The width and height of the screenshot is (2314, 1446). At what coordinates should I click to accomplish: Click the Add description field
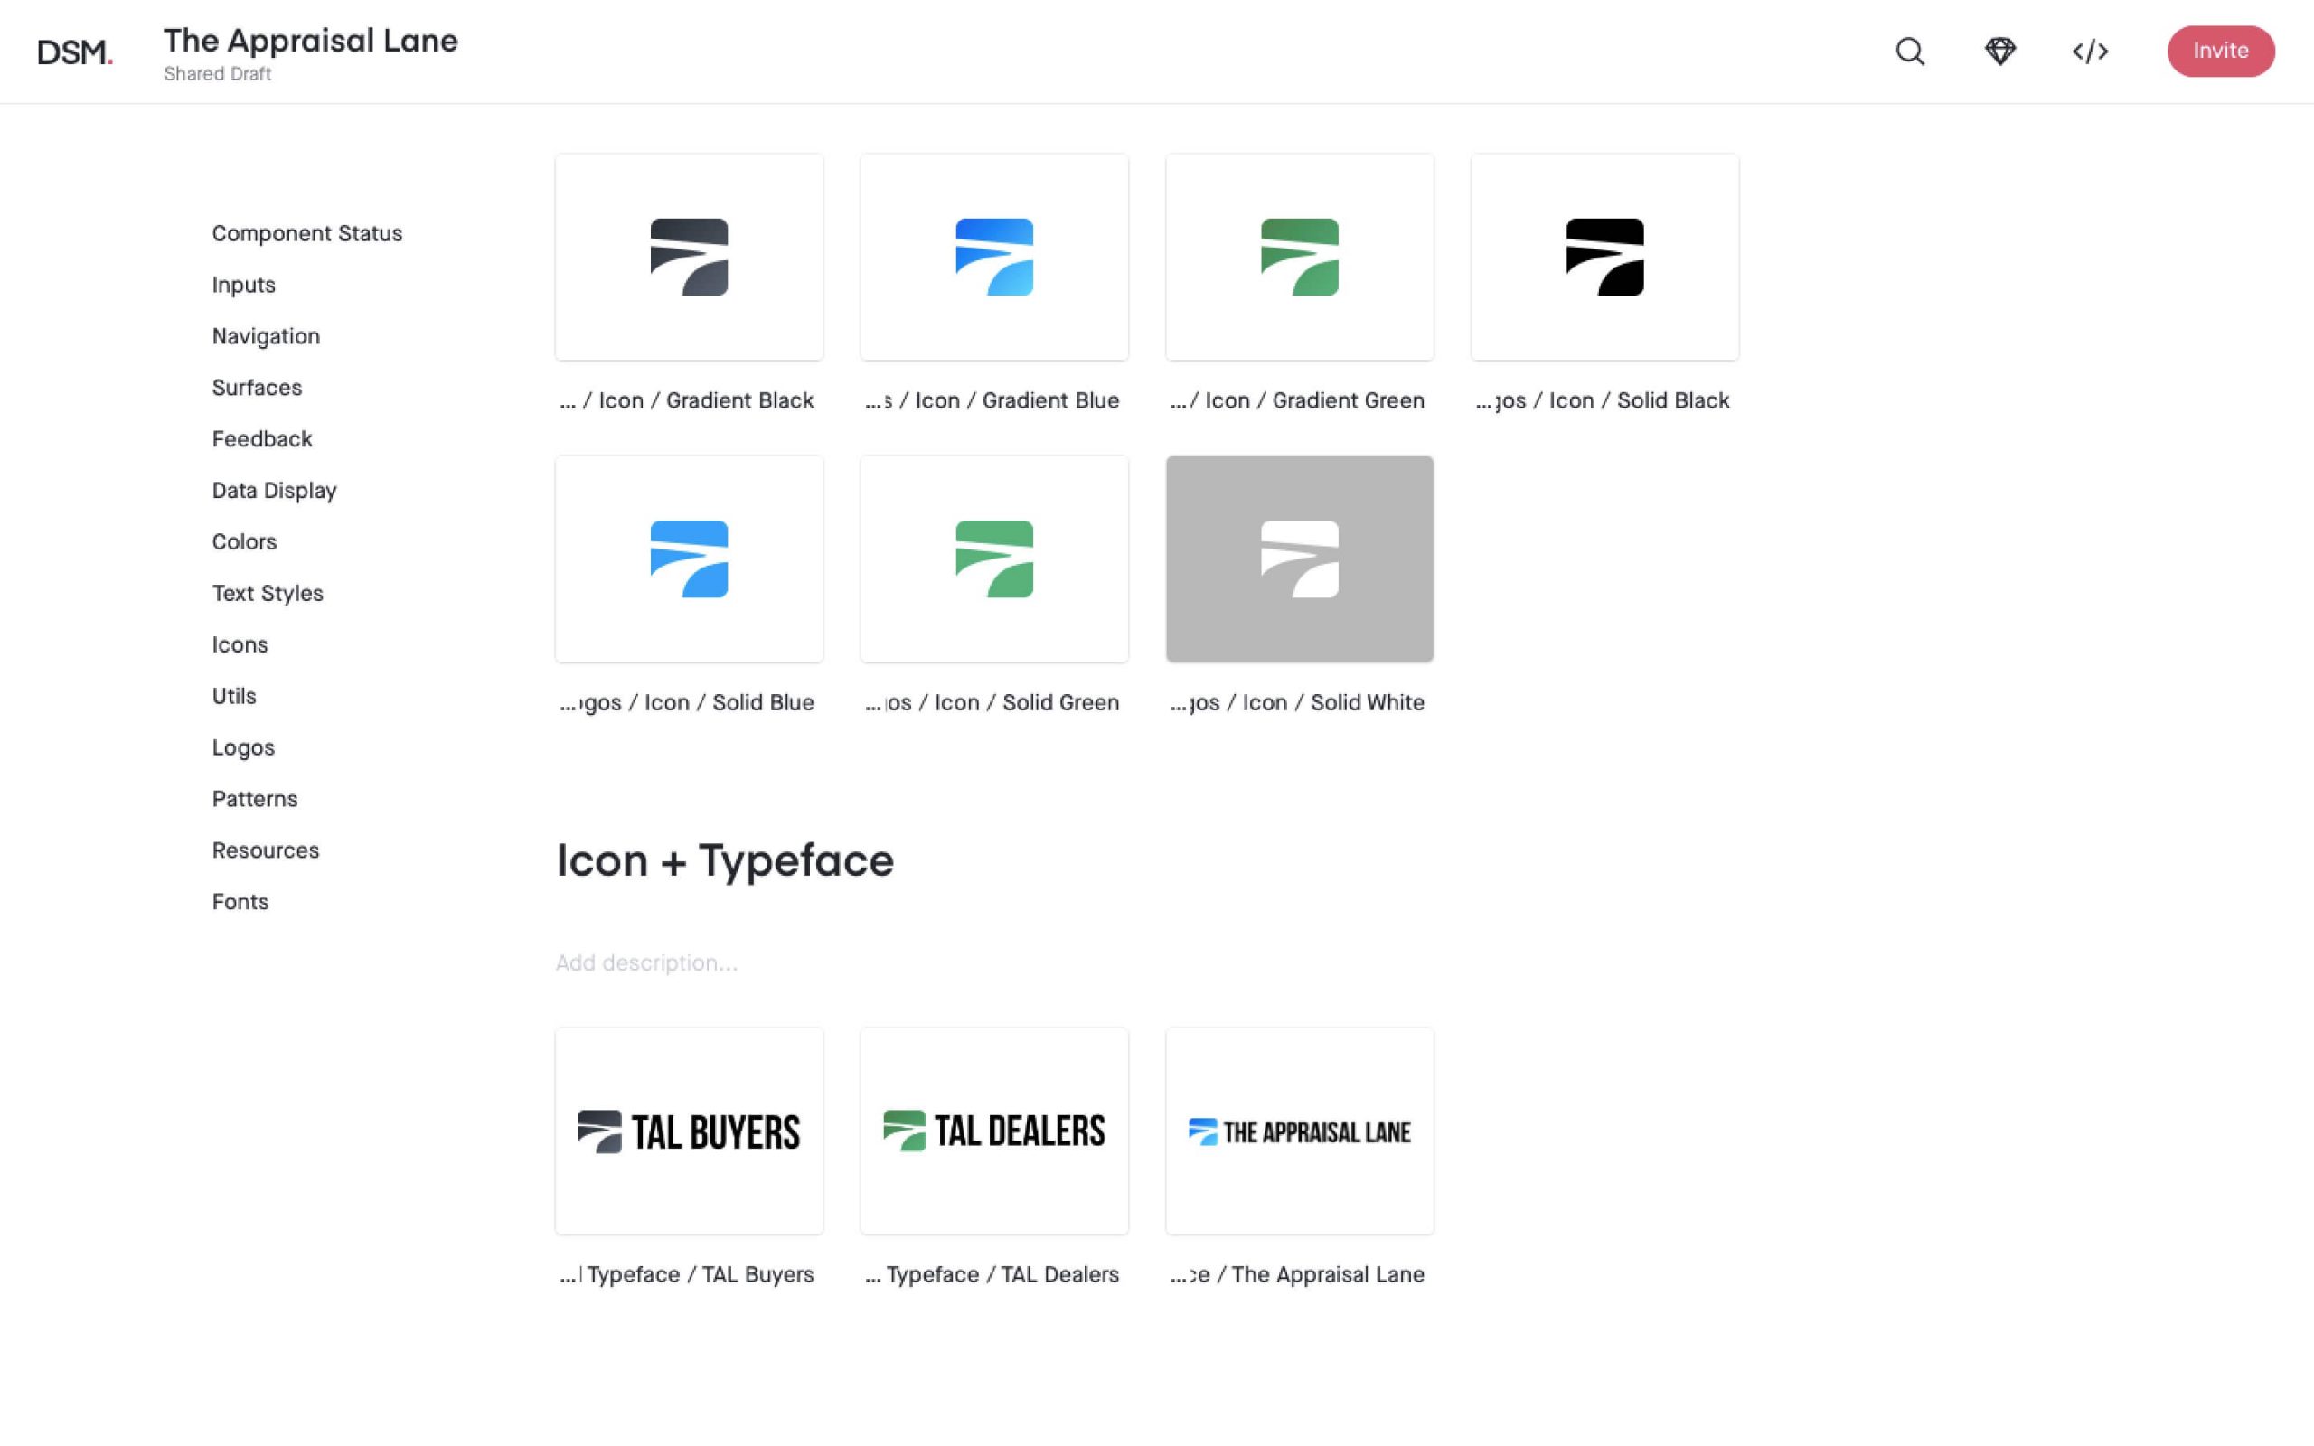(646, 963)
